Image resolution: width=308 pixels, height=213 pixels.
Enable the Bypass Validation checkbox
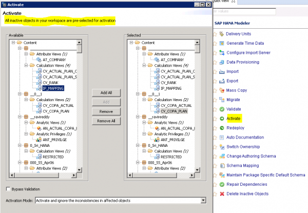[8, 189]
